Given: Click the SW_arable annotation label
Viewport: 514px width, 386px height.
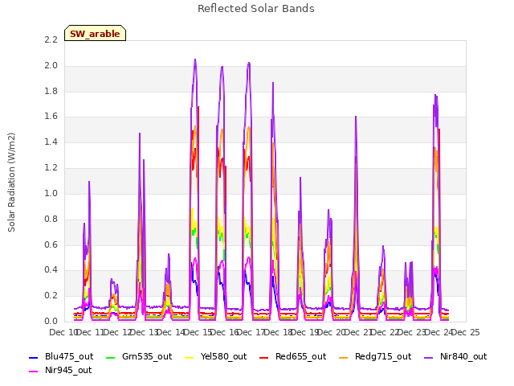Looking at the screenshot, I should point(95,34).
